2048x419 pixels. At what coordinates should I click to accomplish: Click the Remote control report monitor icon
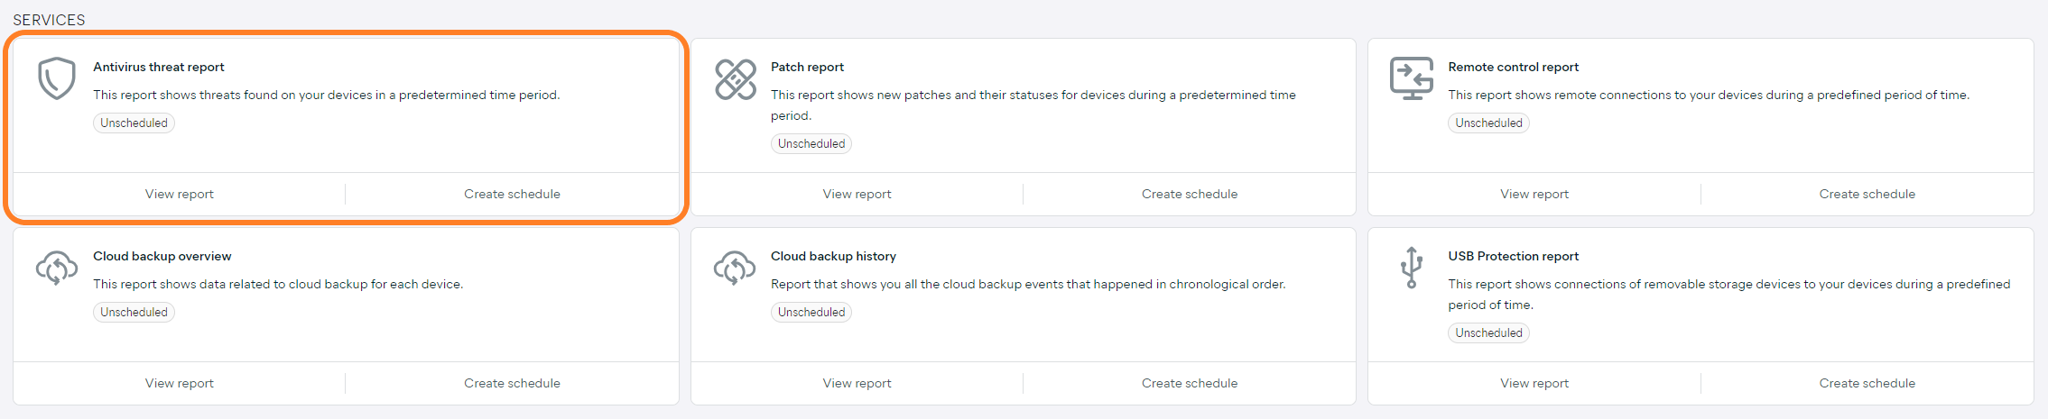[x=1412, y=78]
